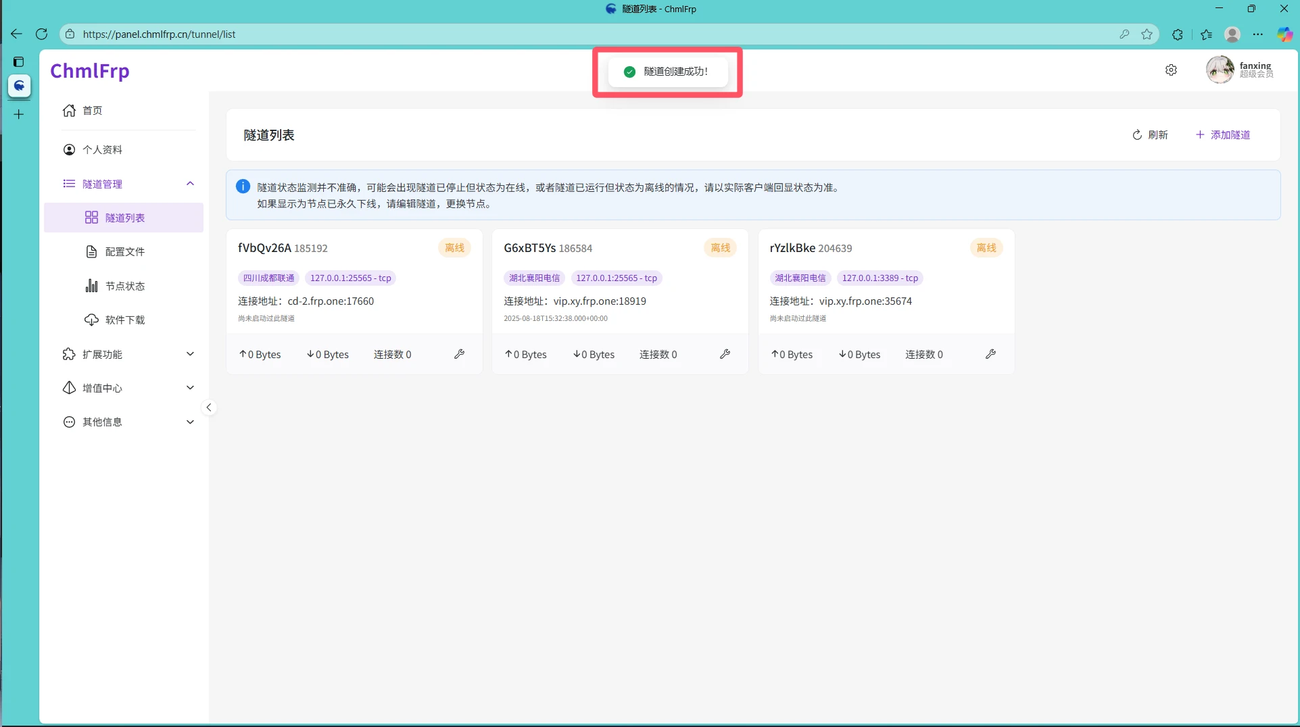Click the favorites star icon in address bar

pyautogui.click(x=1147, y=34)
